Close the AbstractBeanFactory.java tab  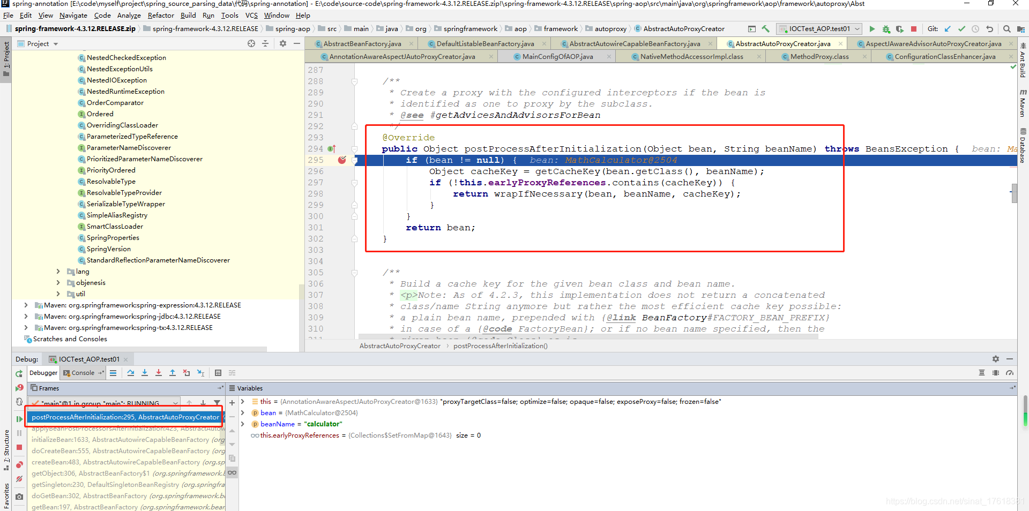click(x=412, y=44)
